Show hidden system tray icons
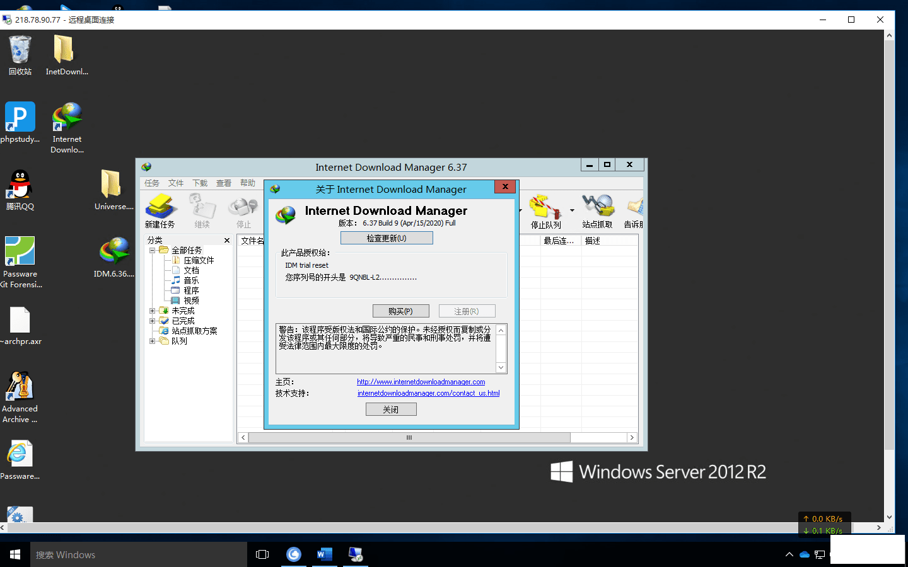 tap(789, 554)
